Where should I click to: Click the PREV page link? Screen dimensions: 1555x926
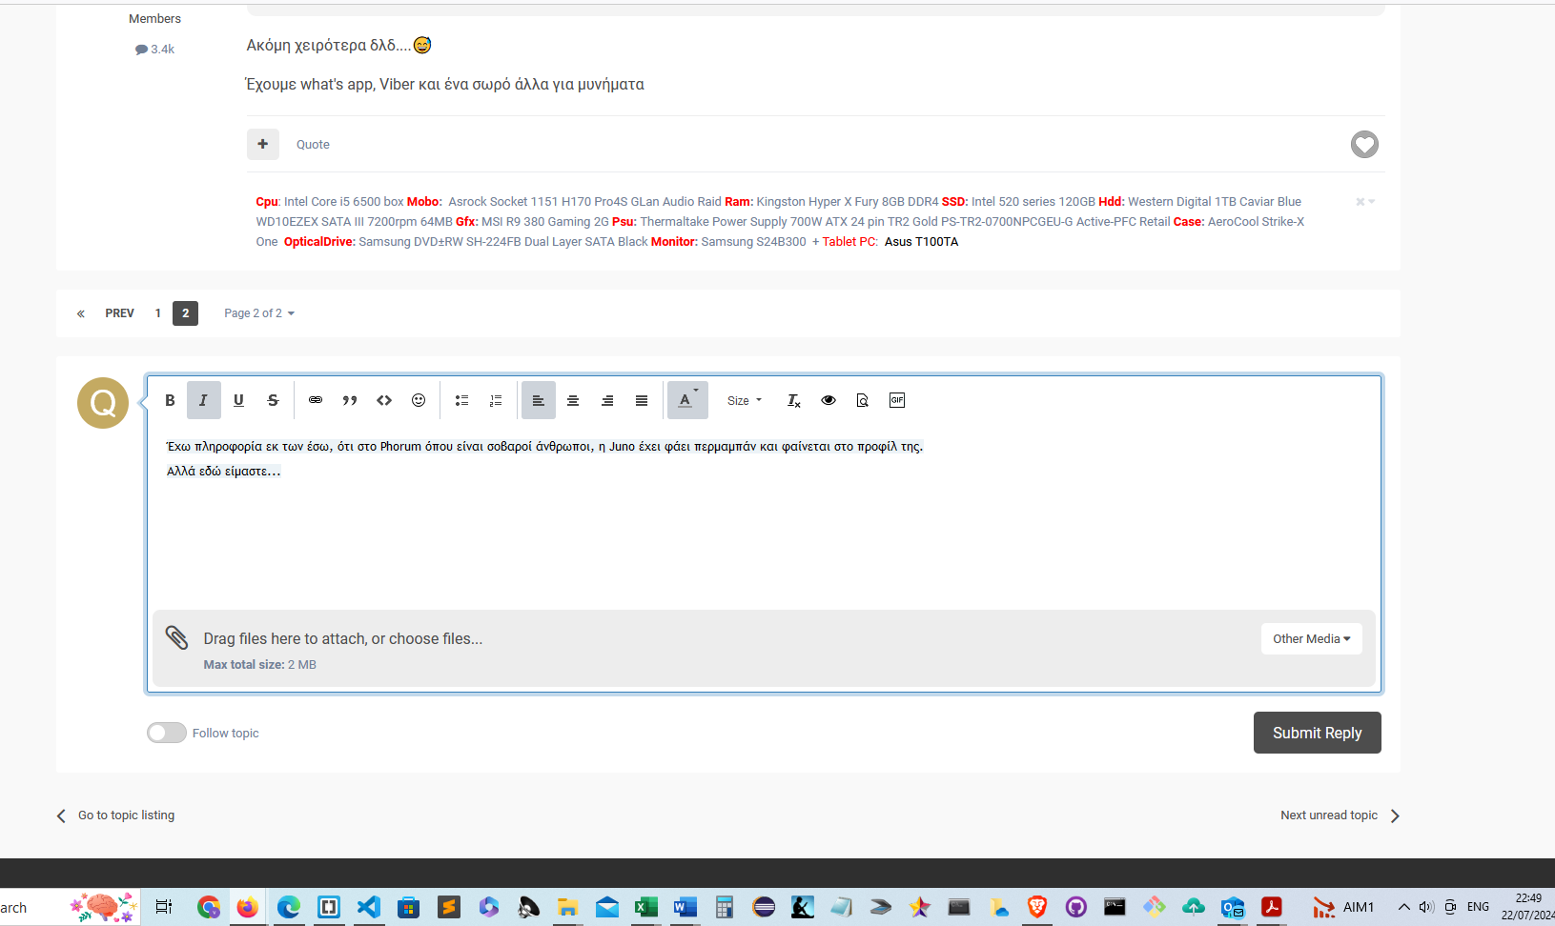[x=119, y=313]
